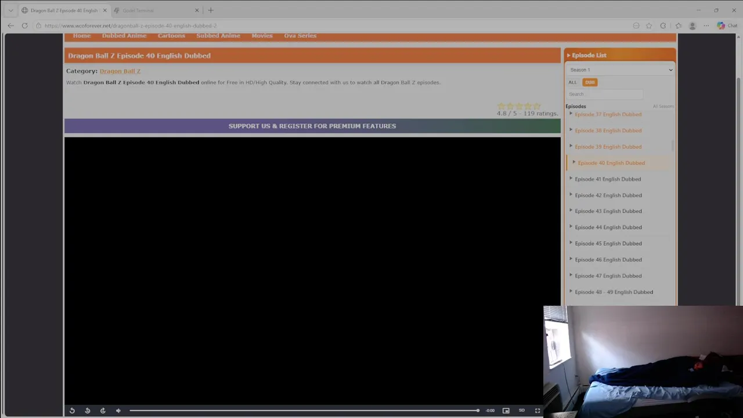Reload the current browser page

[24, 26]
